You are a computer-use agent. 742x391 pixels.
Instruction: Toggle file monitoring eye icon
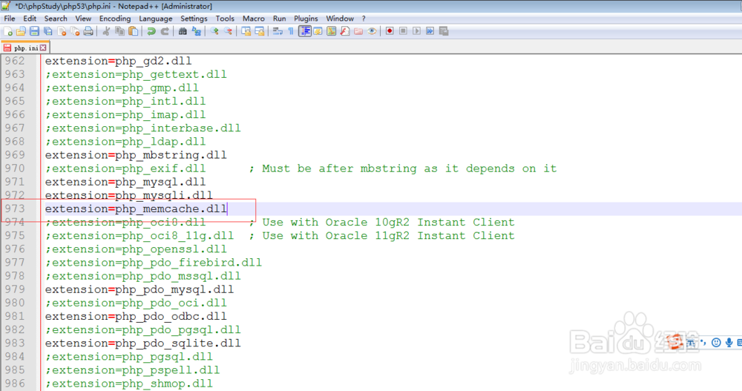(372, 31)
